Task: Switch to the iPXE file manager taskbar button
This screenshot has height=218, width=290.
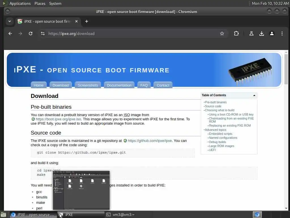Action: coord(81,215)
